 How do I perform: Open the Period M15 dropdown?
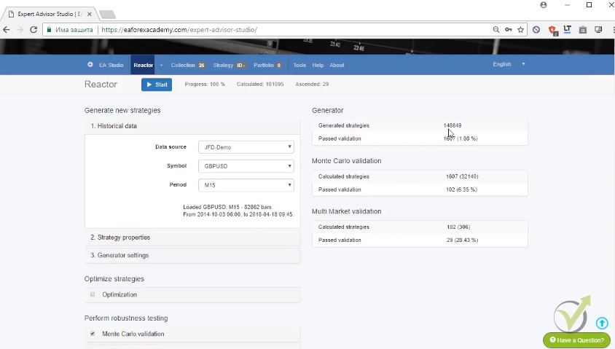click(x=246, y=185)
